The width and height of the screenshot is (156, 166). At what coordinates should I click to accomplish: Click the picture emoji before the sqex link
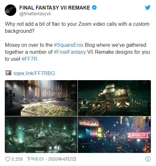click(x=9, y=73)
